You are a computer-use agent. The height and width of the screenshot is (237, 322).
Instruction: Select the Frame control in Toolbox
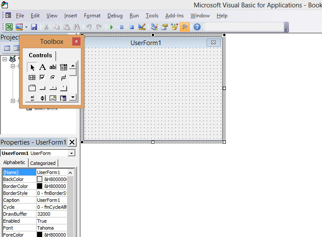pos(32,88)
